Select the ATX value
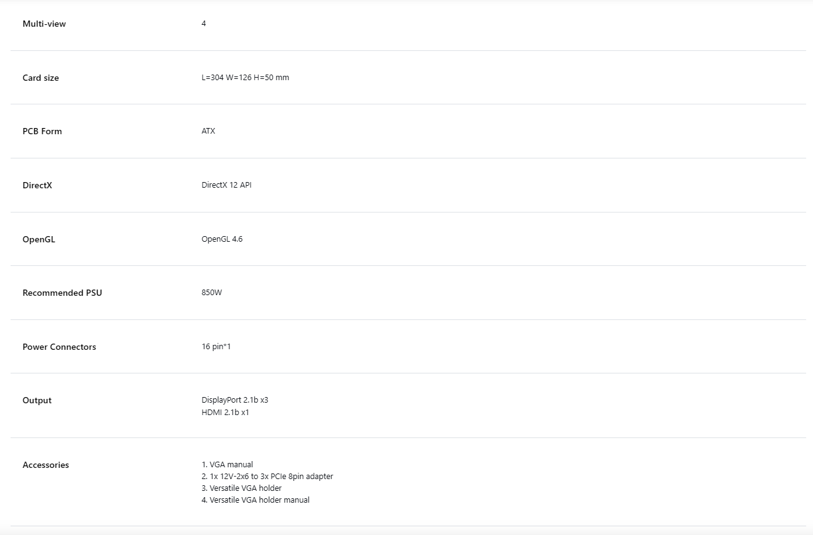813x535 pixels. point(208,131)
